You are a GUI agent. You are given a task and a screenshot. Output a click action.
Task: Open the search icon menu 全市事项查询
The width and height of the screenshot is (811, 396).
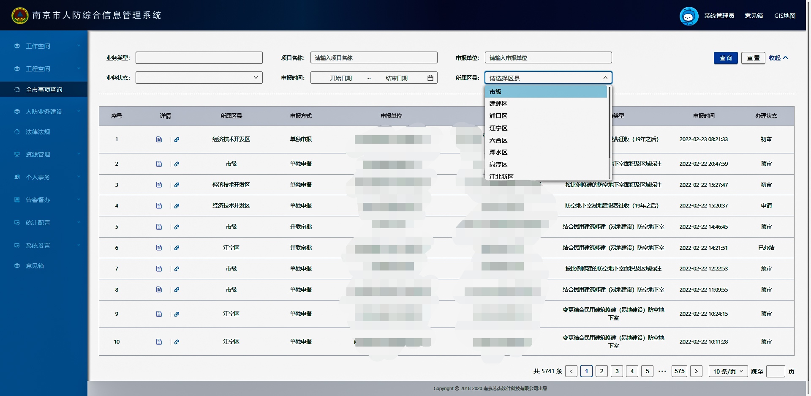(44, 90)
